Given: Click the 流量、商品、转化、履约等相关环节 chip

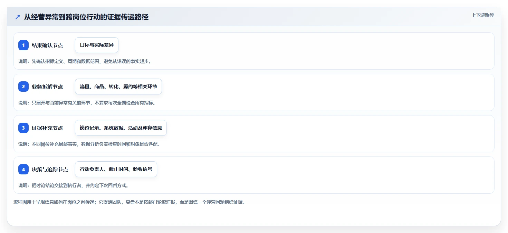Looking at the screenshot, I should tap(118, 87).
